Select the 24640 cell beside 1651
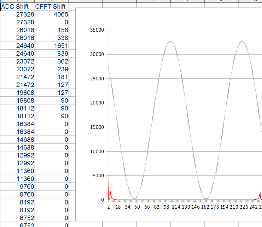Screen dimensions: 262x227 click(x=17, y=46)
